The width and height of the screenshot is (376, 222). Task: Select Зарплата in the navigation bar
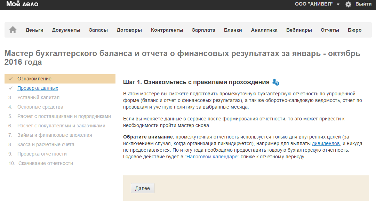(x=203, y=30)
